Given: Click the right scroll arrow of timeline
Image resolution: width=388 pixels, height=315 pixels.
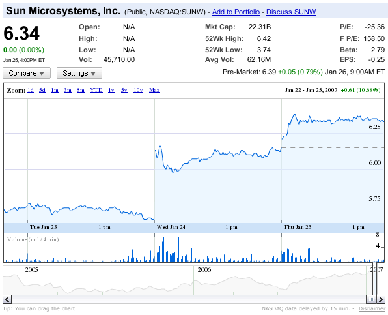Looking at the screenshot, I should tap(381, 299).
